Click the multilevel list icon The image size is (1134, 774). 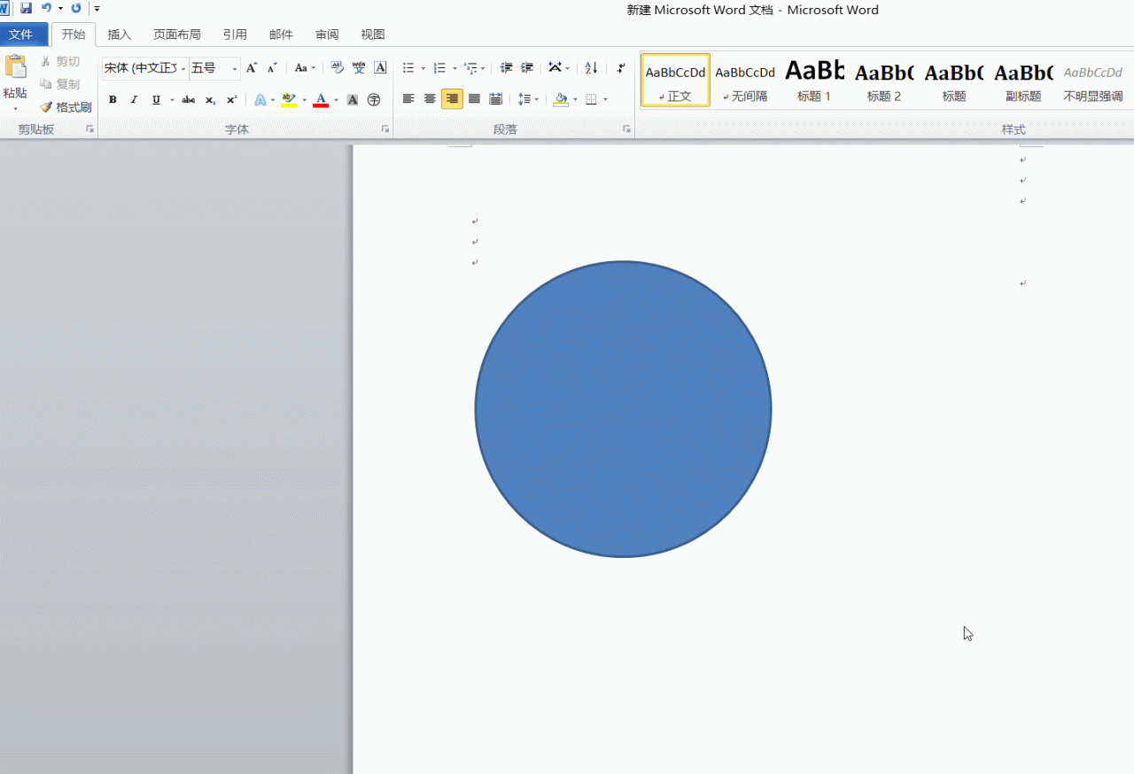click(470, 68)
